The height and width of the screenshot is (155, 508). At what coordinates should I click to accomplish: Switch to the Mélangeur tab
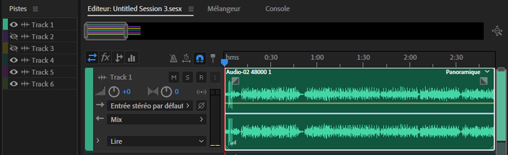click(x=224, y=9)
